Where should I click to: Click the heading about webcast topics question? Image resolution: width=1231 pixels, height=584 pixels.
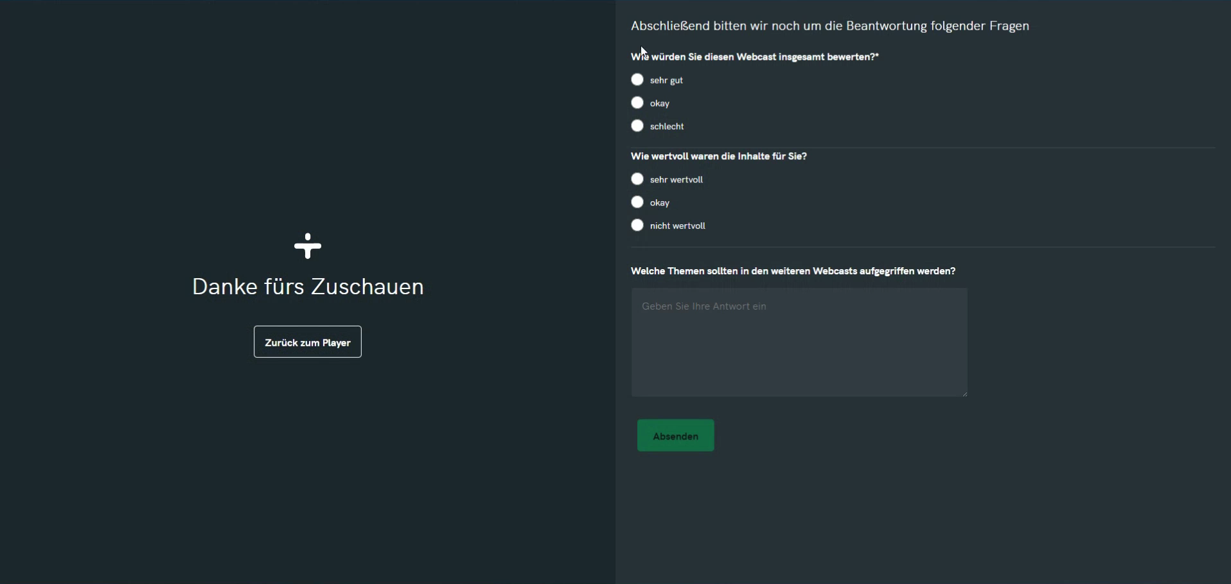[x=793, y=270]
